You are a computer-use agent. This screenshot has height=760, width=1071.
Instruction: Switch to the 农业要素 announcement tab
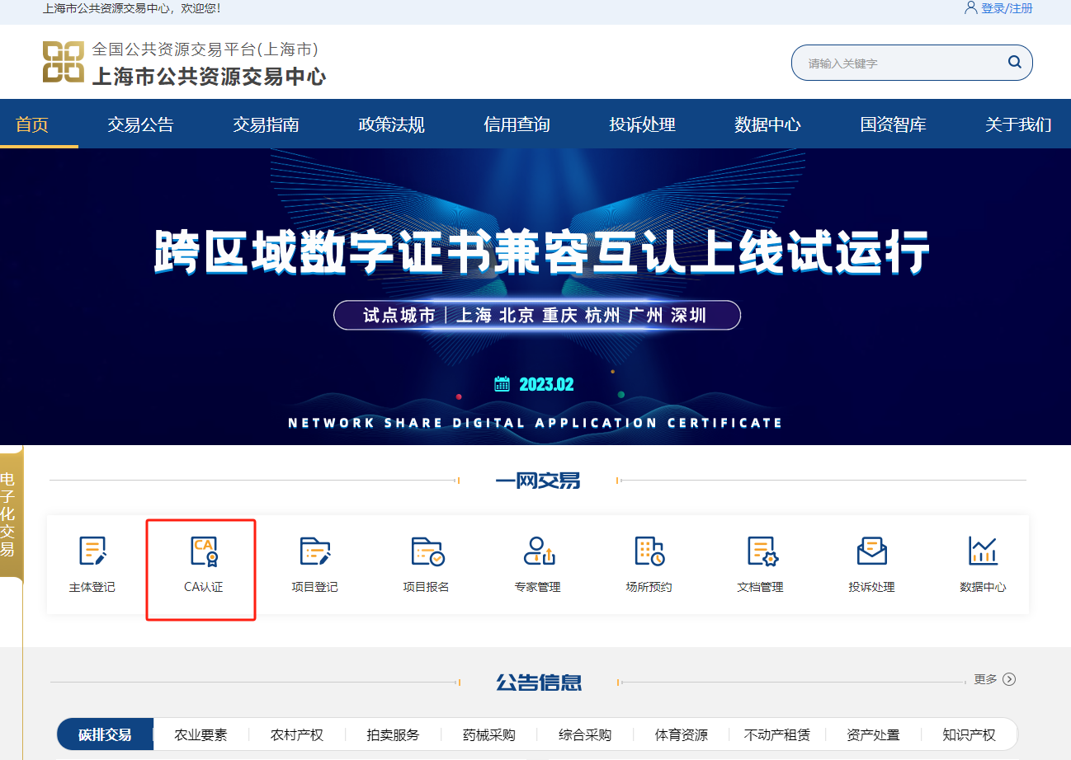201,734
